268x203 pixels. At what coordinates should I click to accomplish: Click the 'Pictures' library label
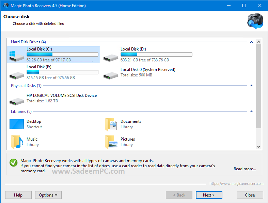[128, 139]
